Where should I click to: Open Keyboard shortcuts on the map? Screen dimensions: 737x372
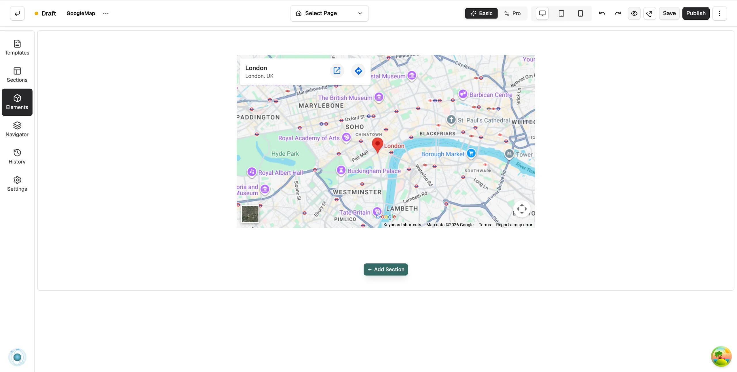(x=402, y=225)
